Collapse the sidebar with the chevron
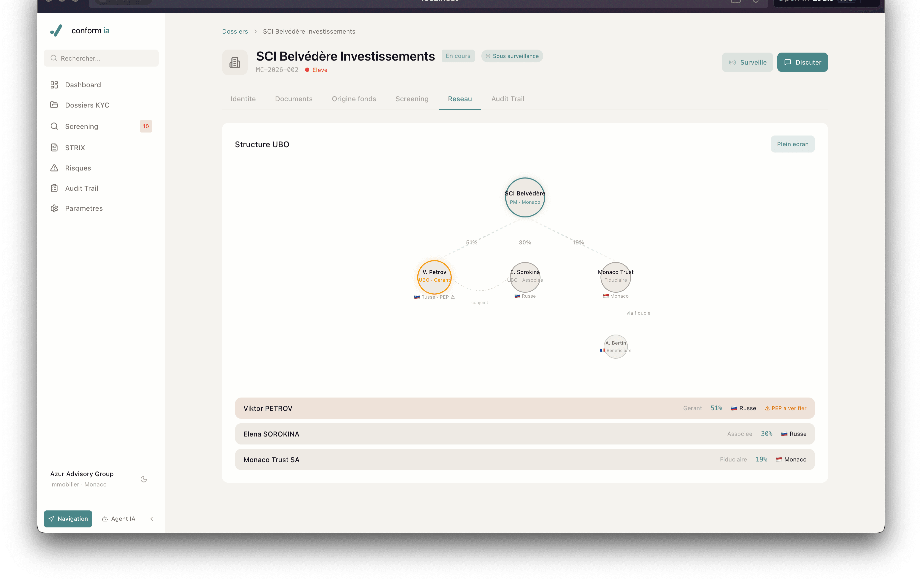The width and height of the screenshot is (922, 582). tap(152, 518)
